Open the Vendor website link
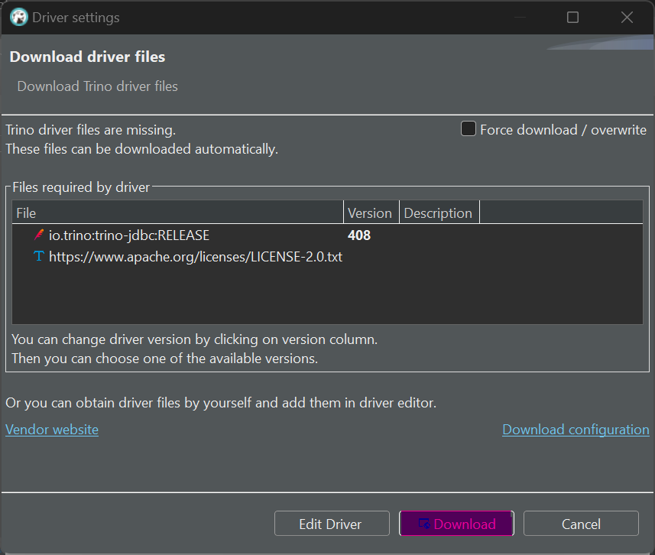This screenshot has height=555, width=655. 52,430
